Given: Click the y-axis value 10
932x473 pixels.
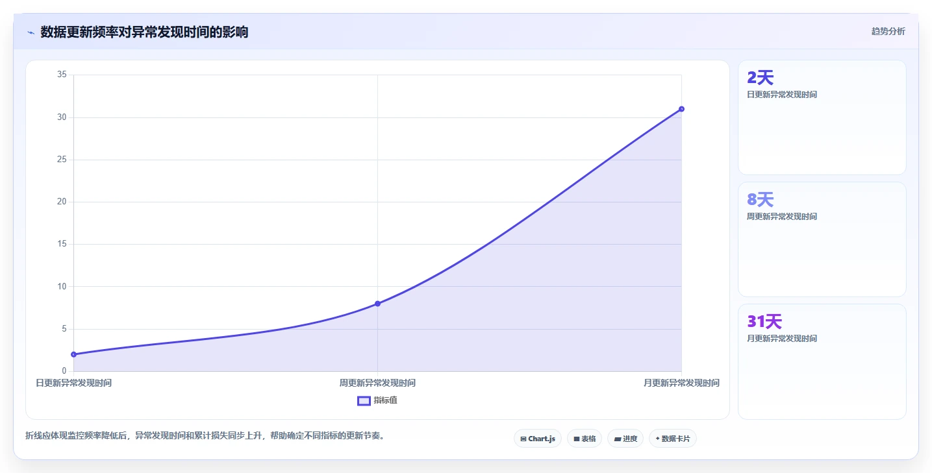Looking at the screenshot, I should click(x=62, y=286).
